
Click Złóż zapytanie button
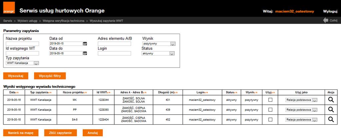(60, 133)
